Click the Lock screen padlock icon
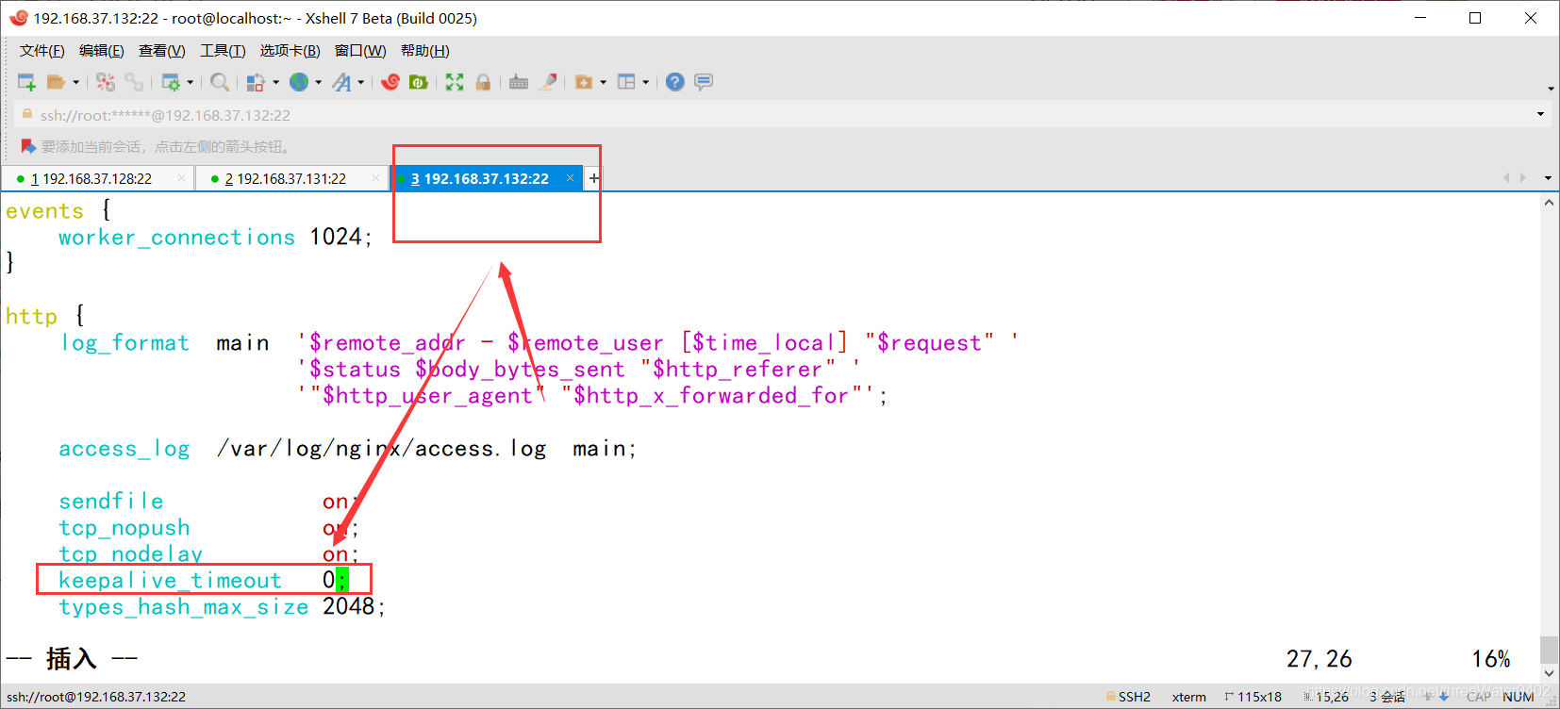Viewport: 1560px width, 709px height. 483,82
